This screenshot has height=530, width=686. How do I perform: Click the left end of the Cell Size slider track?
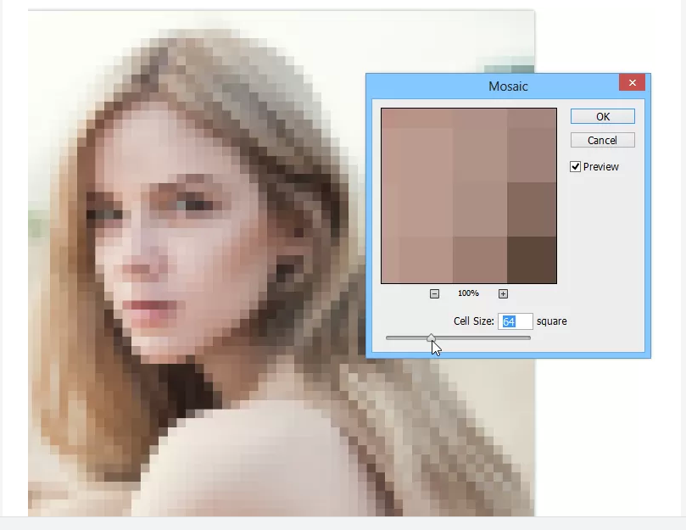tap(388, 338)
